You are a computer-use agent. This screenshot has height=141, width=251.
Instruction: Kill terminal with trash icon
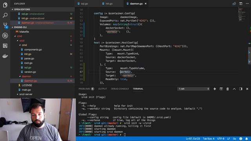(227, 89)
